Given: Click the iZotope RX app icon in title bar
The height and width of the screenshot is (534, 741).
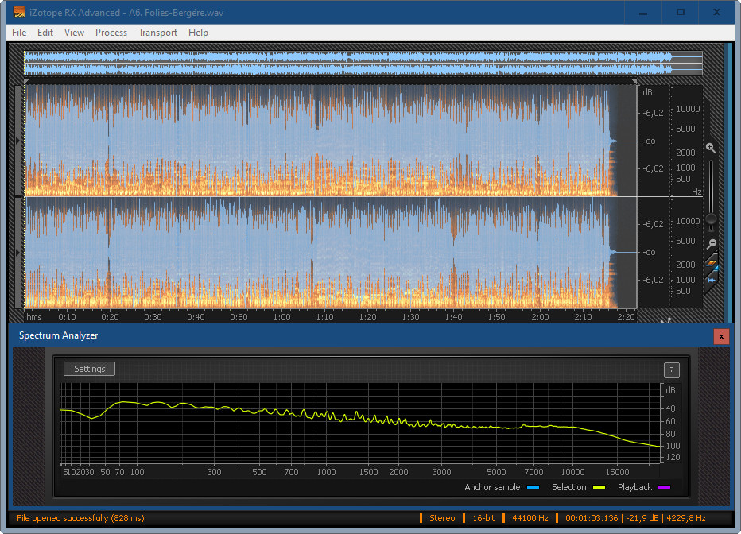Looking at the screenshot, I should pyautogui.click(x=19, y=12).
